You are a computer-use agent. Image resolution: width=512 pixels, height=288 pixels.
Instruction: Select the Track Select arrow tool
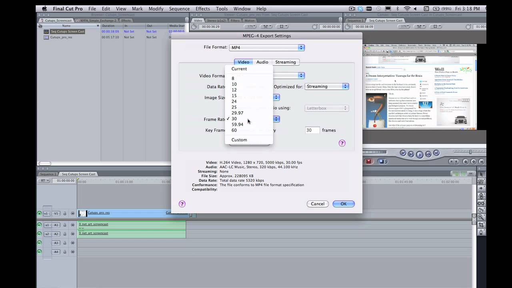click(481, 189)
